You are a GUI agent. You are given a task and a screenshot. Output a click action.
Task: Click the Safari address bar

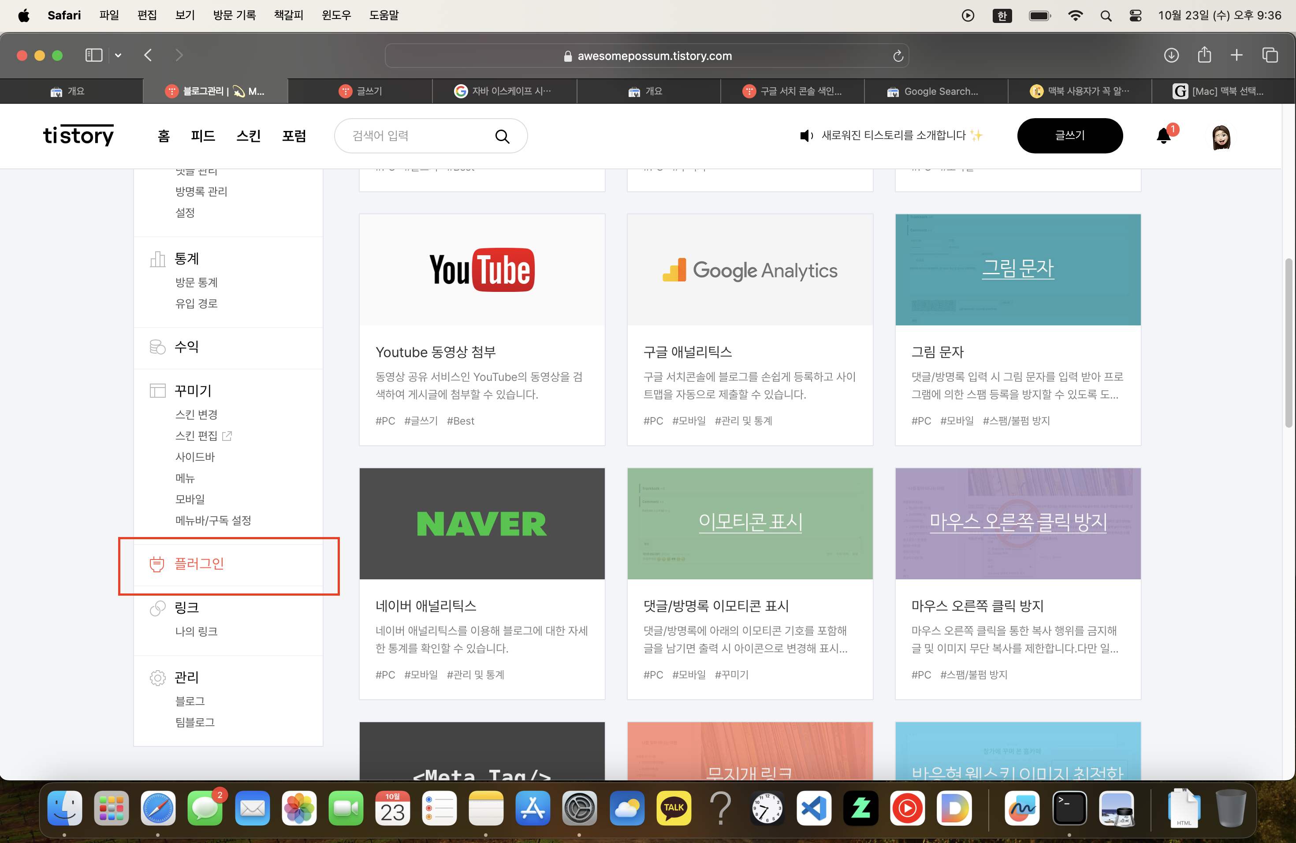tap(646, 56)
